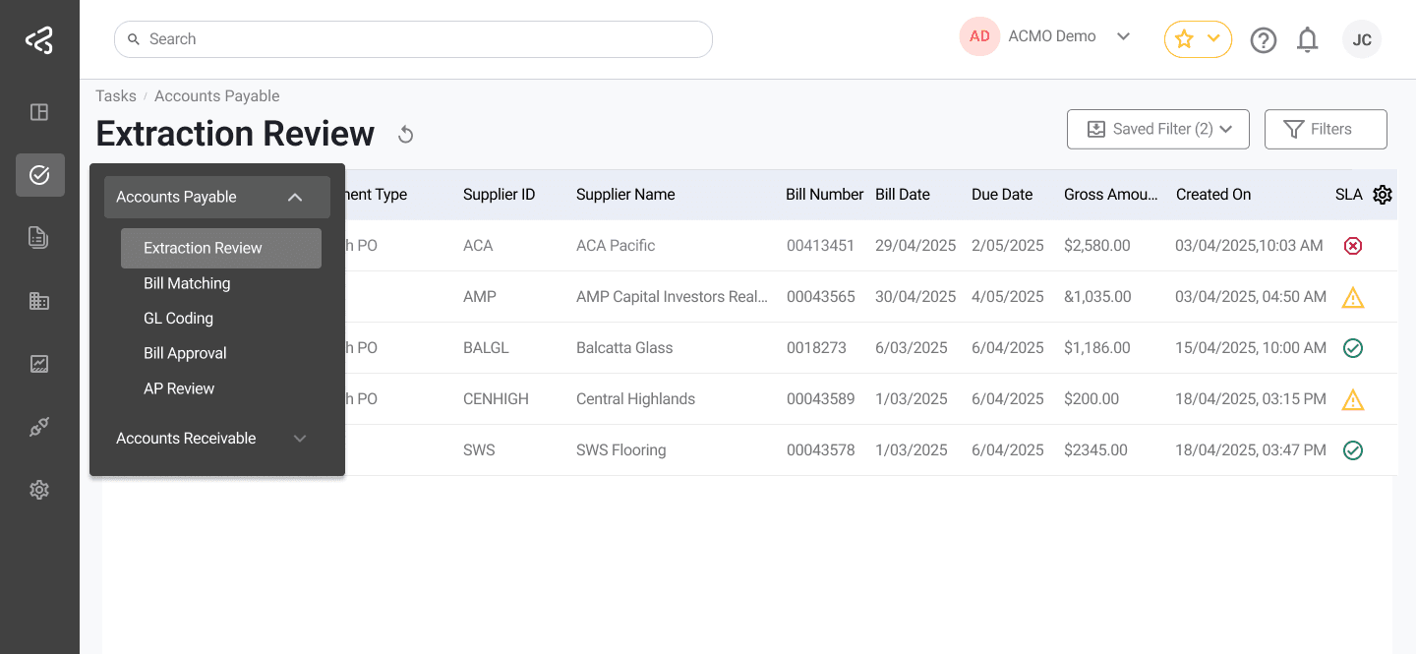The height and width of the screenshot is (654, 1416).
Task: Click the Integrations plug icon
Action: pyautogui.click(x=39, y=426)
